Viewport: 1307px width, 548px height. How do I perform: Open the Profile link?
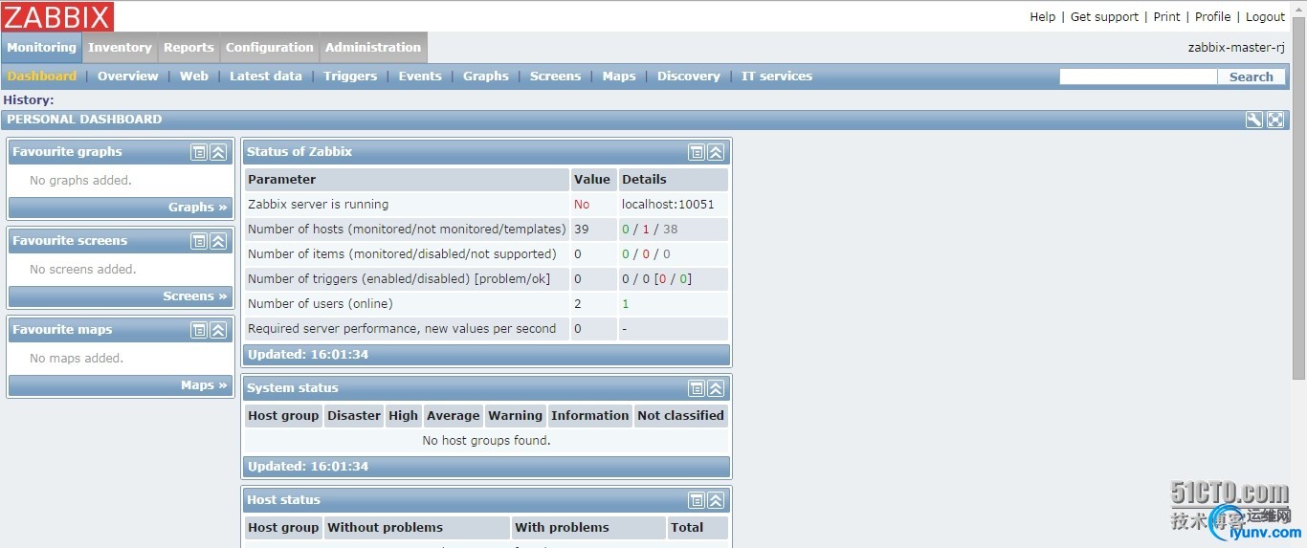pos(1213,17)
